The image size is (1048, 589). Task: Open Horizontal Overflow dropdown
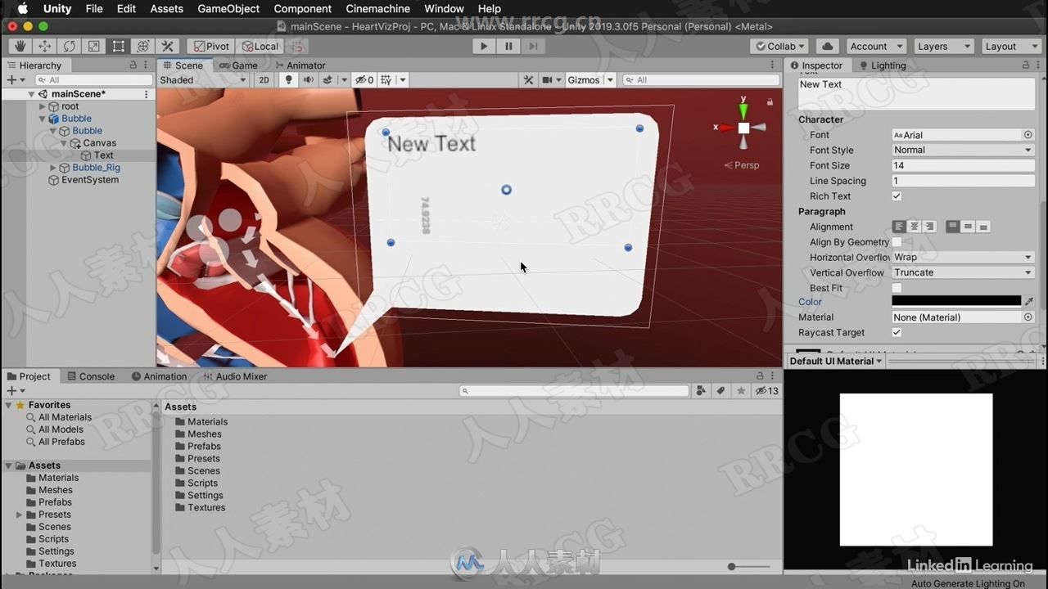point(963,257)
